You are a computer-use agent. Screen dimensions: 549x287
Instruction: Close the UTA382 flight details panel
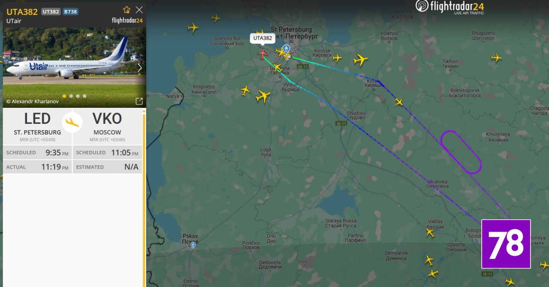(139, 10)
